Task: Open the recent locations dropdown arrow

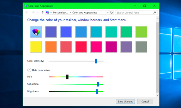Action: point(38,12)
